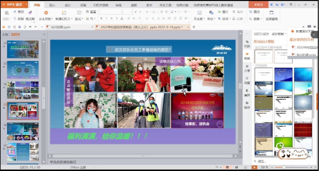Toggle Superscript formatting
319x171 pixels.
(x=129, y=18)
